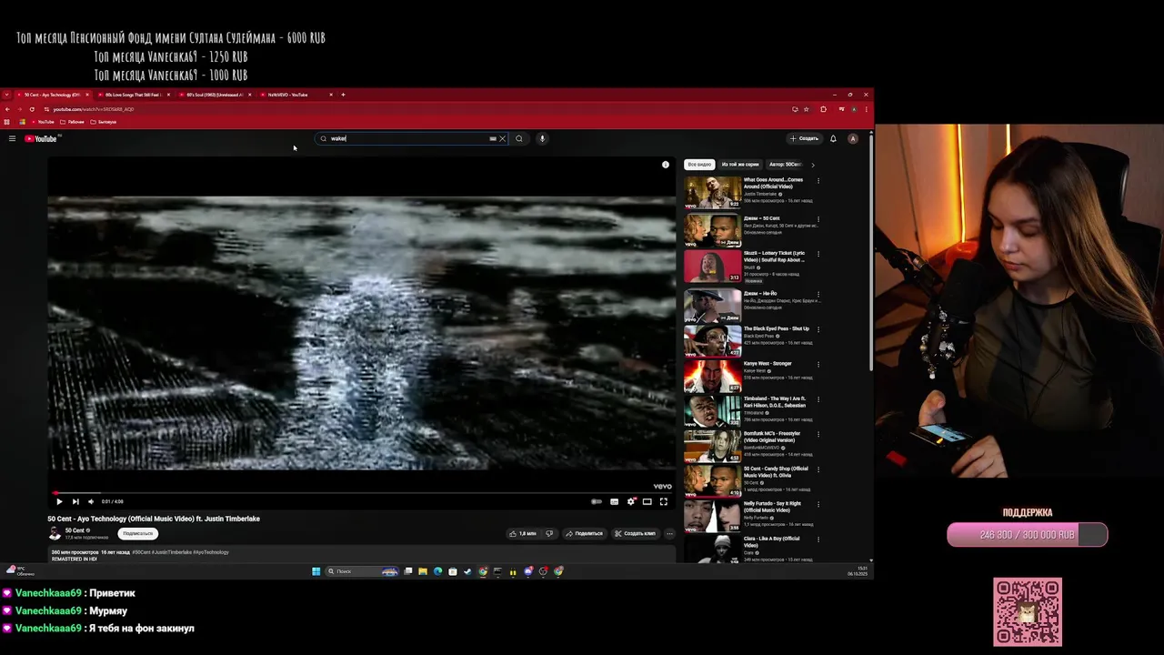This screenshot has width=1164, height=655.
Task: Open the search tabs dropdown in browser
Action: 7,95
